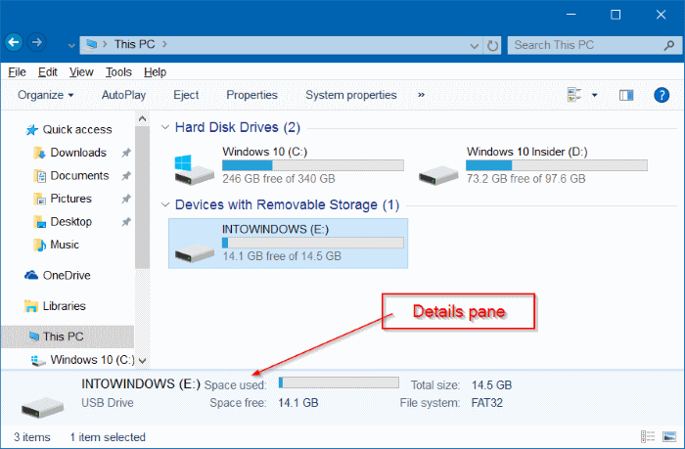Screen dimensions: 685x449
Task: Click the Search This PC field
Action: (x=595, y=45)
